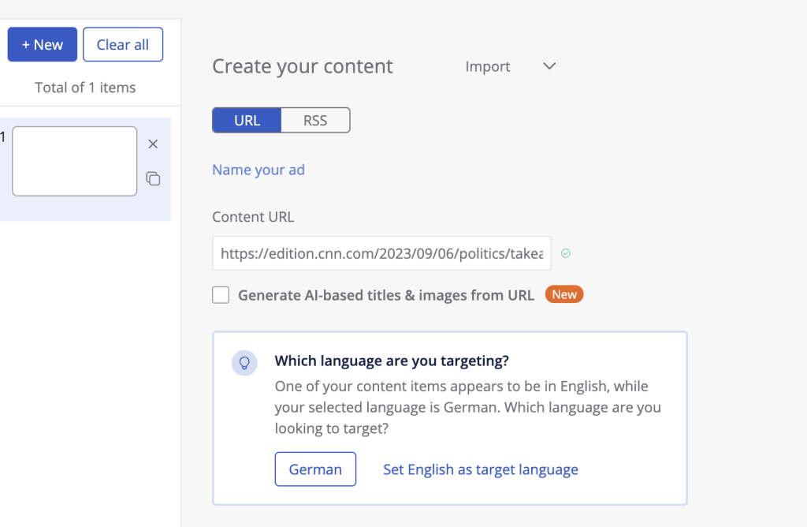
Task: Click Set English as target language link
Action: [480, 469]
